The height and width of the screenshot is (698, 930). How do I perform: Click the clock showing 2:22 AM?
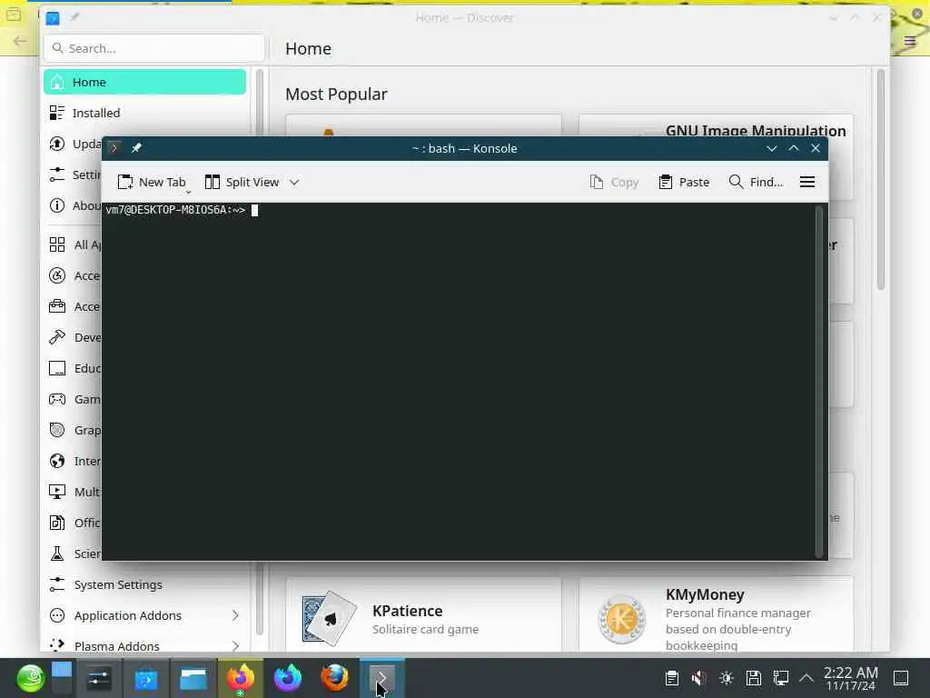850,678
